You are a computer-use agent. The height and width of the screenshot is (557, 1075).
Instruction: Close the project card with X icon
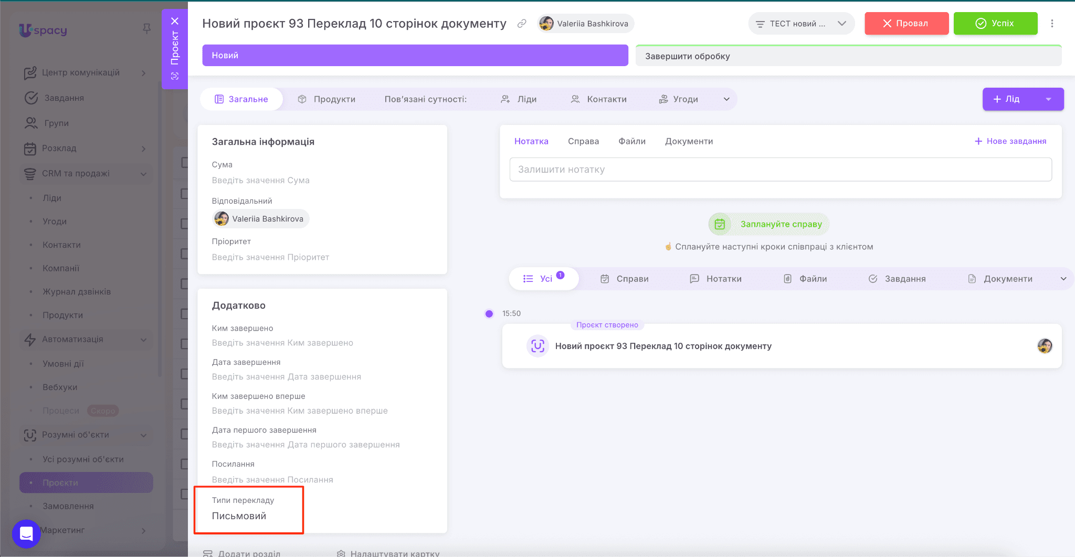click(x=175, y=21)
